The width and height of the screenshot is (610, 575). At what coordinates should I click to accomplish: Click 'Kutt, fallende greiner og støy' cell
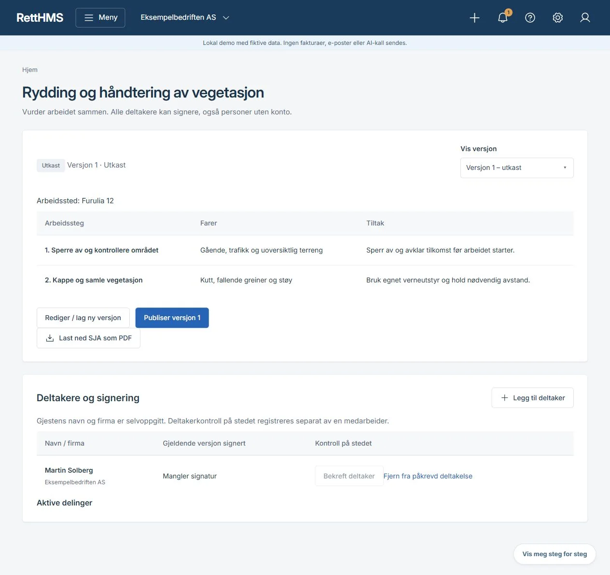click(246, 280)
